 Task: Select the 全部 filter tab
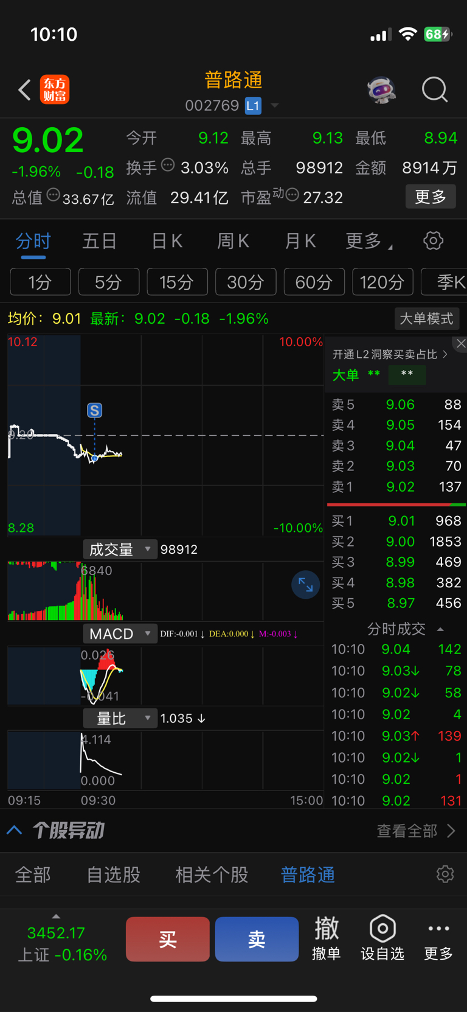tap(33, 875)
